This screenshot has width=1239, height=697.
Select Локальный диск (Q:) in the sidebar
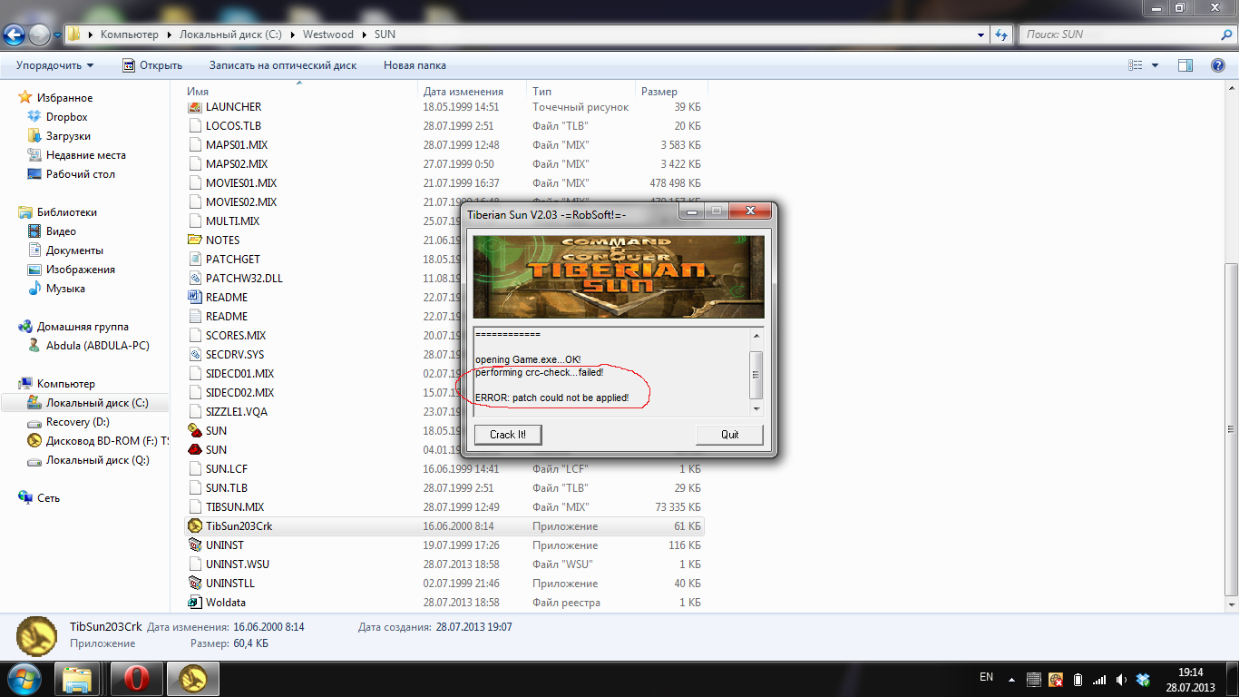[x=97, y=460]
